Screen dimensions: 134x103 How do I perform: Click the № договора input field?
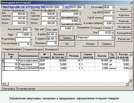(x=23, y=39)
